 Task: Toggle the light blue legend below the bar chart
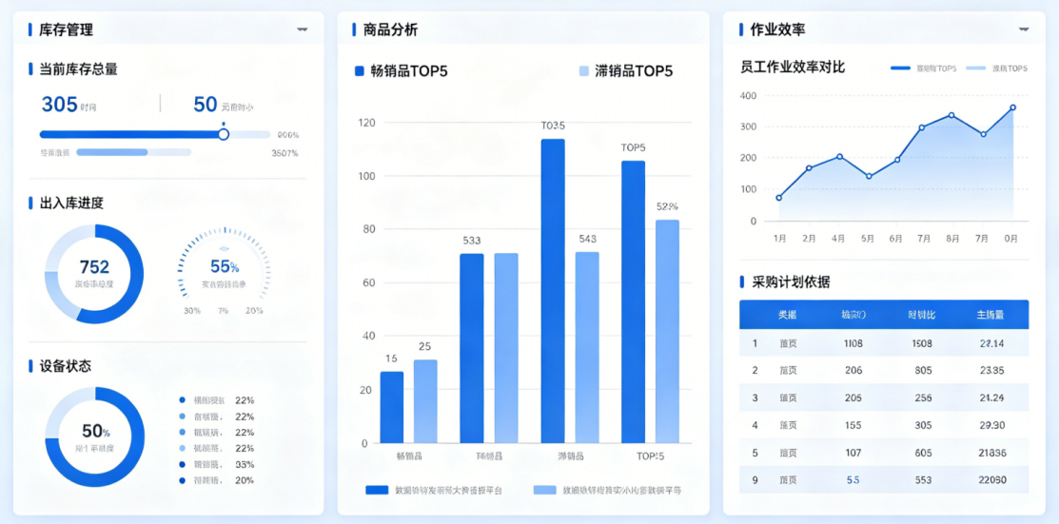(544, 490)
